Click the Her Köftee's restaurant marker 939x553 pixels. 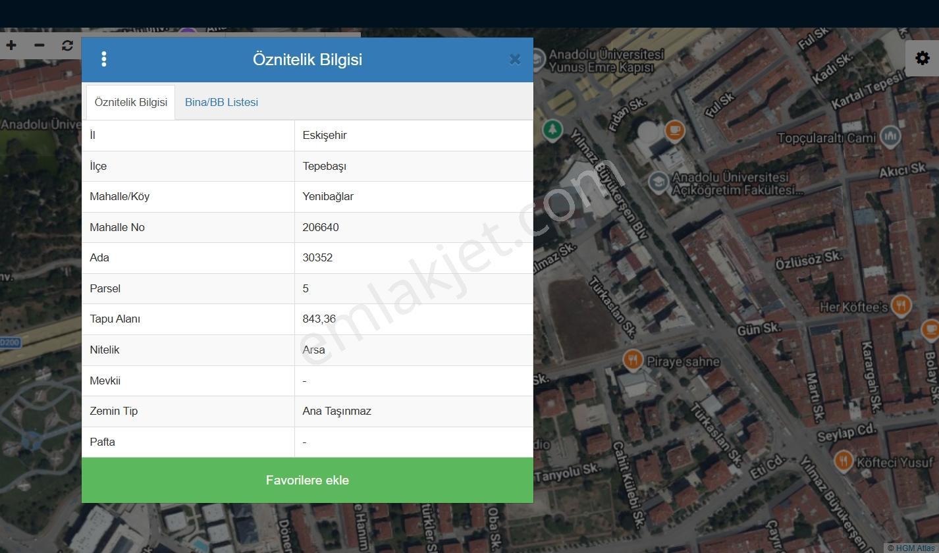click(x=901, y=305)
